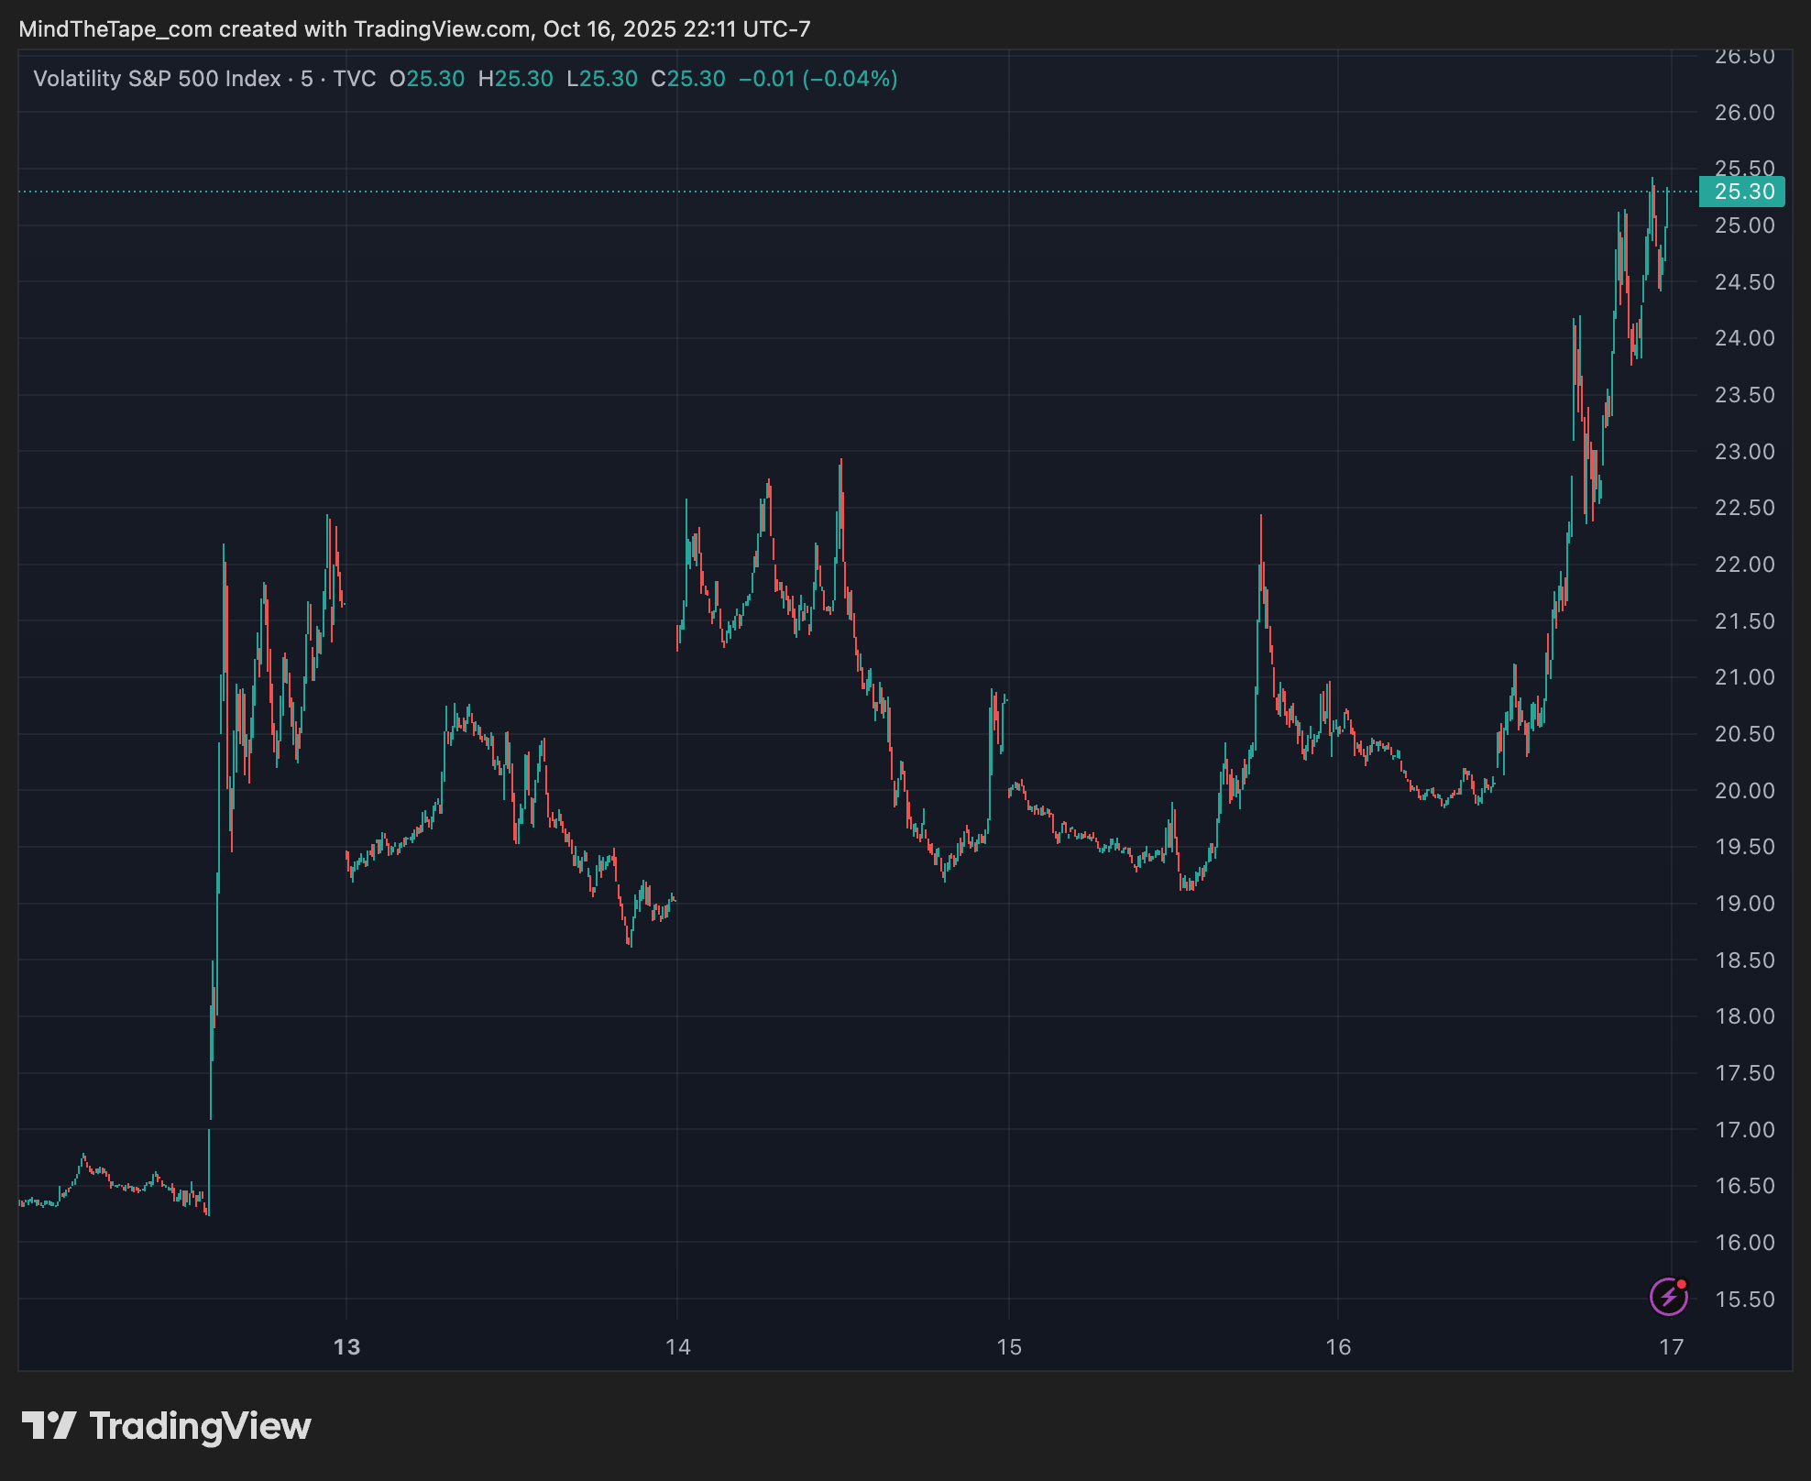1811x1481 pixels.
Task: Click the high value H25.30 in legend
Action: pyautogui.click(x=516, y=79)
